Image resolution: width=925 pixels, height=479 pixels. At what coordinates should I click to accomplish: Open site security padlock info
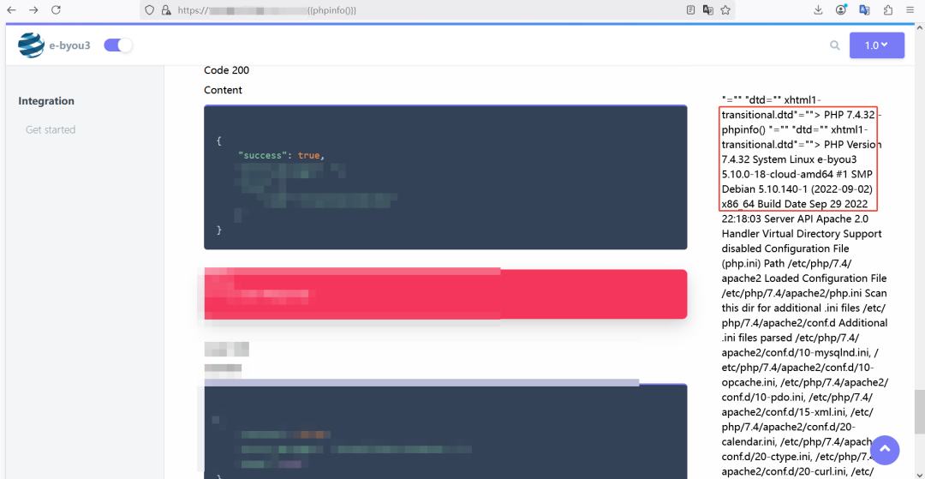click(x=166, y=10)
